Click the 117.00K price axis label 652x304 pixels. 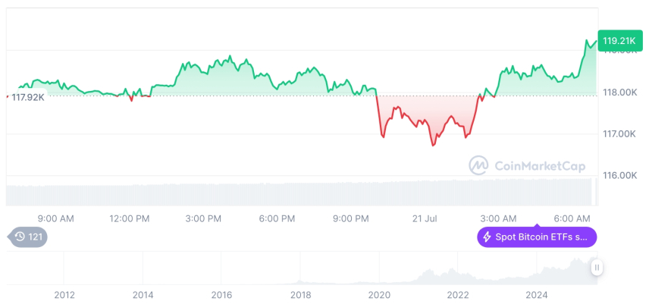tap(621, 134)
